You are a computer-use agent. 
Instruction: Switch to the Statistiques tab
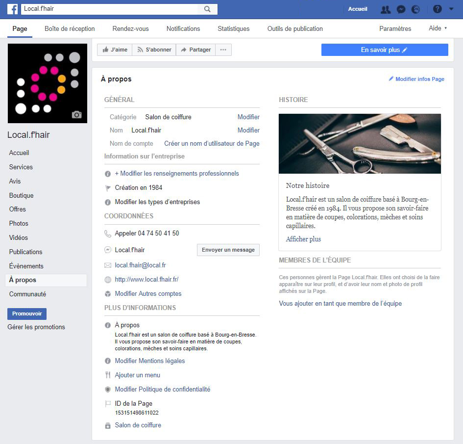pyautogui.click(x=233, y=28)
